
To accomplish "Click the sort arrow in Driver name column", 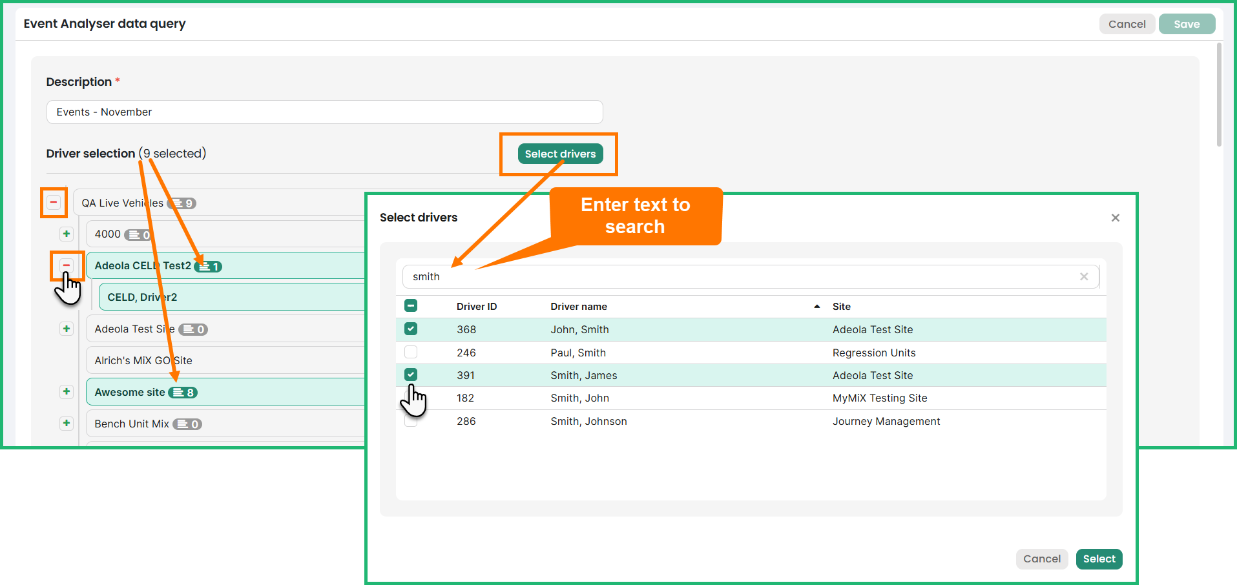I will tap(816, 307).
